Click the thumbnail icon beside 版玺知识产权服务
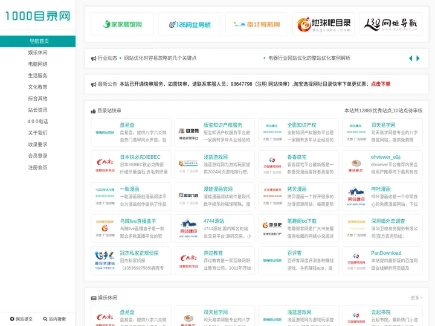This screenshot has height=326, width=435. pyautogui.click(x=188, y=132)
